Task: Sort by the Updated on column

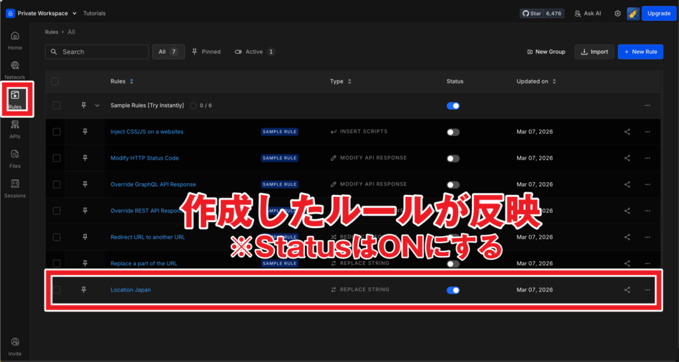Action: (x=536, y=82)
